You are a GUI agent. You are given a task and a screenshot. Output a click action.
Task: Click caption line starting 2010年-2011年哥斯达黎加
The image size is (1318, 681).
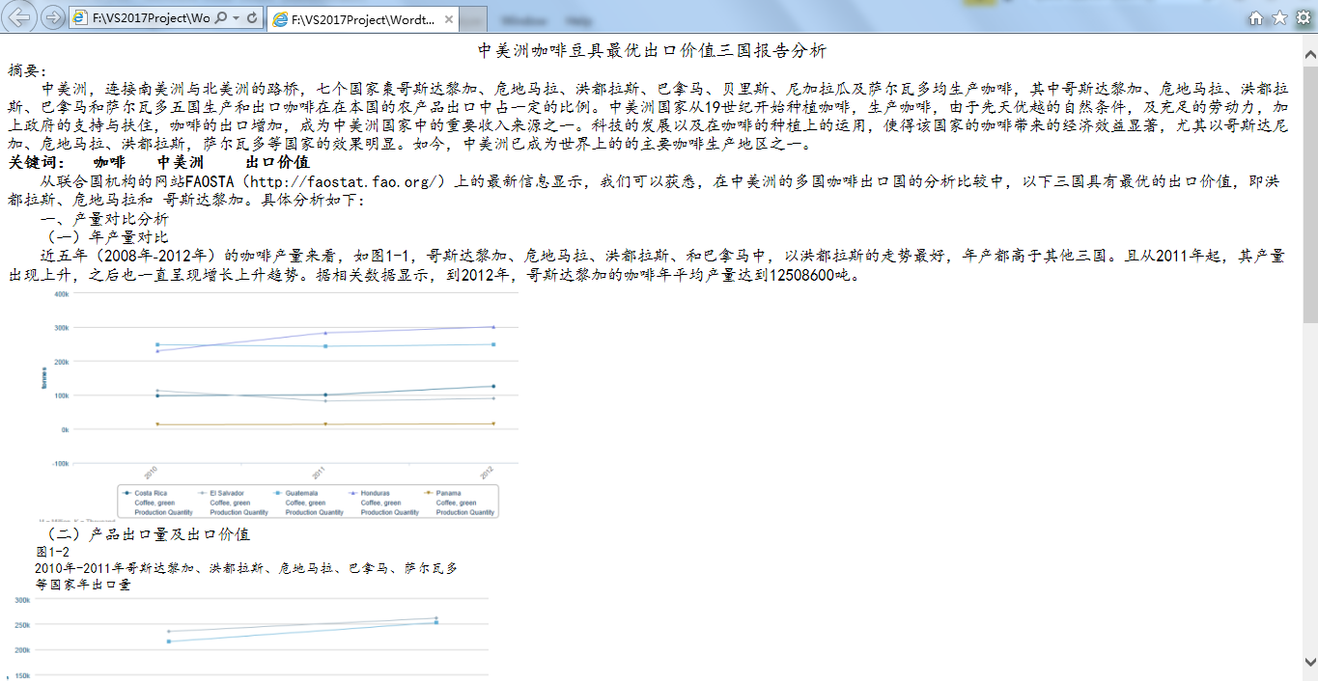246,568
